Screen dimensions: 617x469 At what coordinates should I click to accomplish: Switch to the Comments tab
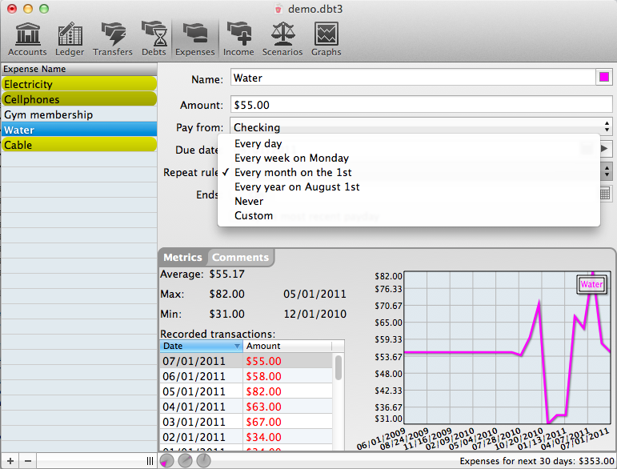pyautogui.click(x=240, y=257)
